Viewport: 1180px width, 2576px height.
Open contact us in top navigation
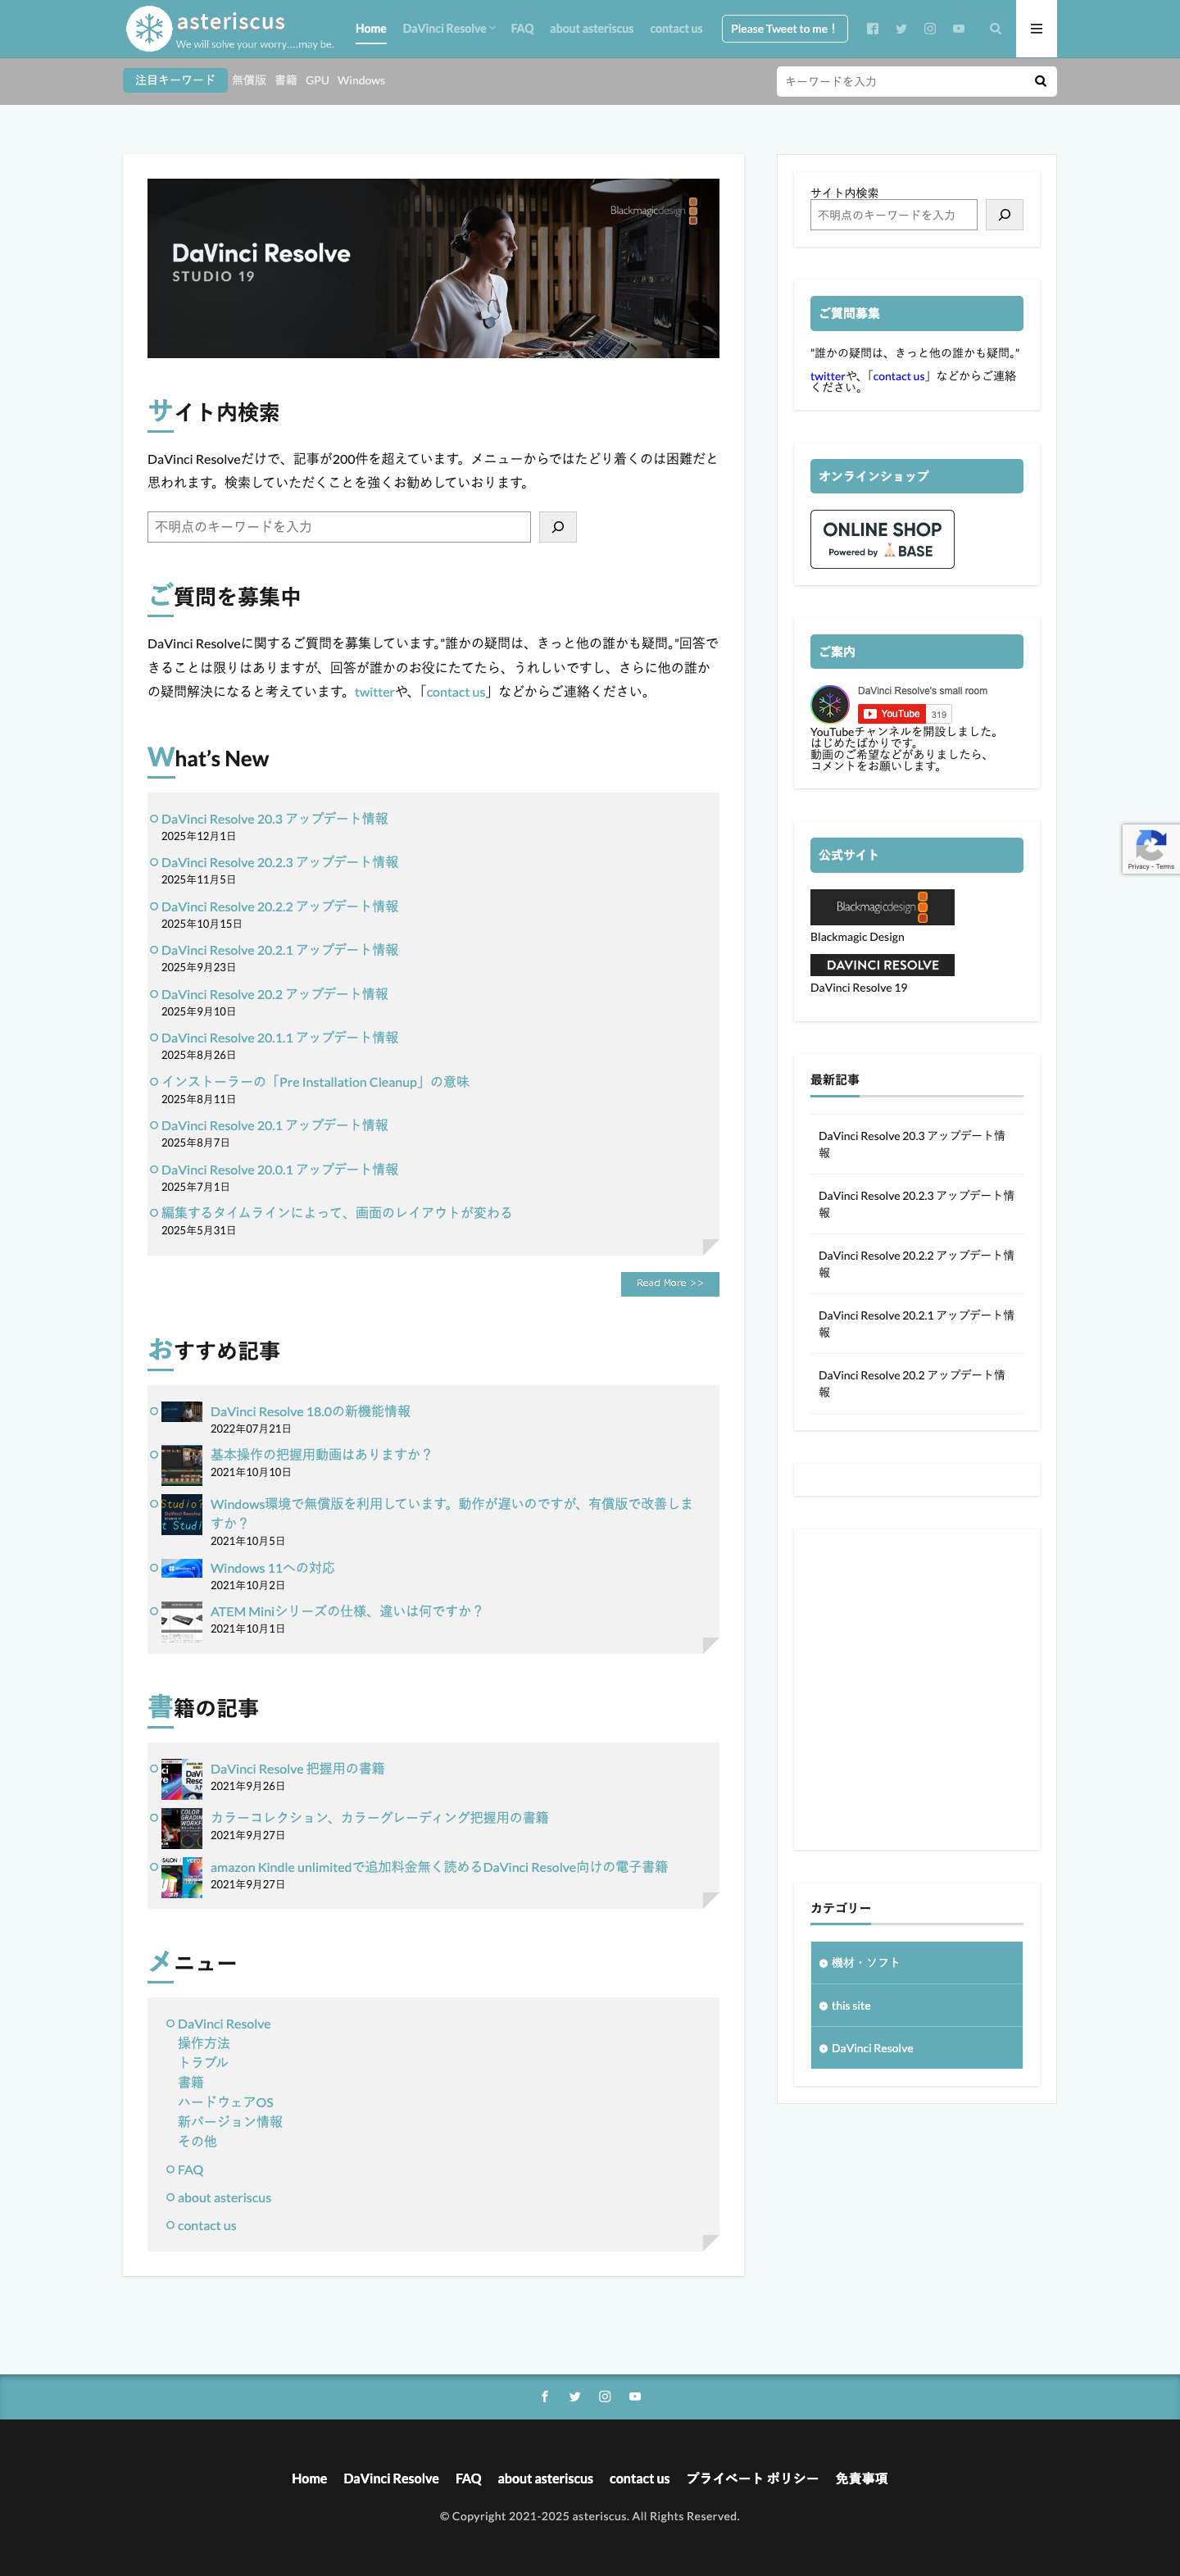click(676, 29)
